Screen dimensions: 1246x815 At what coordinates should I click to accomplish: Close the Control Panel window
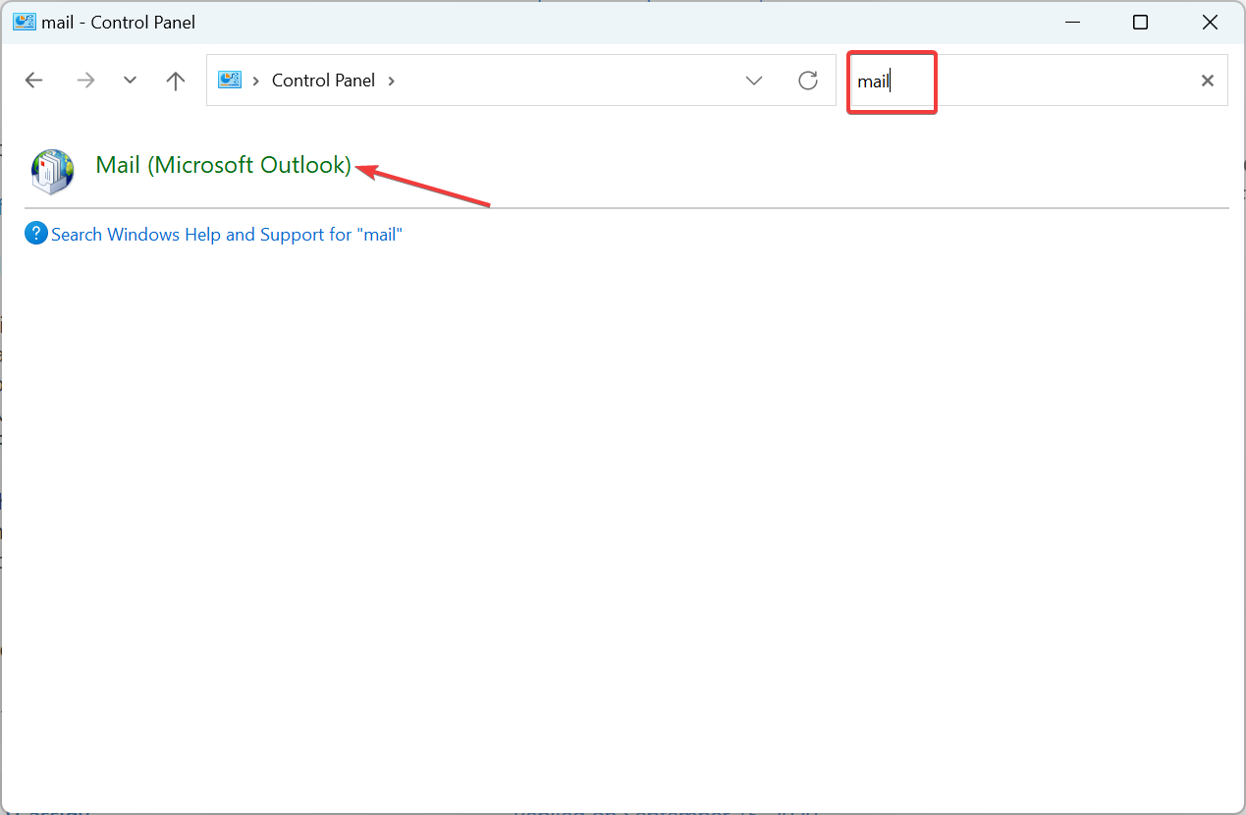[1211, 22]
